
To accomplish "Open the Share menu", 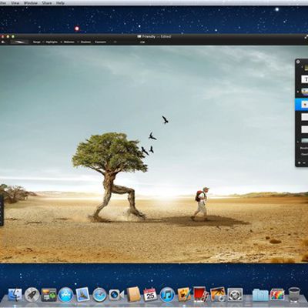I will pyautogui.click(x=47, y=3).
